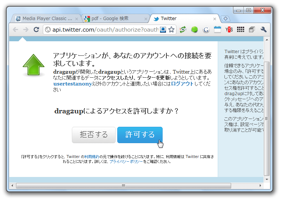Click the browser forward arrow
The width and height of the screenshot is (281, 200).
coord(26,29)
